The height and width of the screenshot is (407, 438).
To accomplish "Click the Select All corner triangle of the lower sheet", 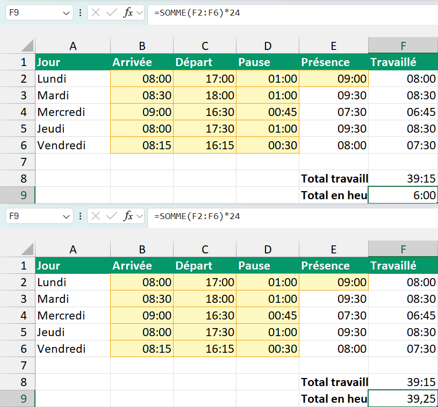I will (x=27, y=249).
